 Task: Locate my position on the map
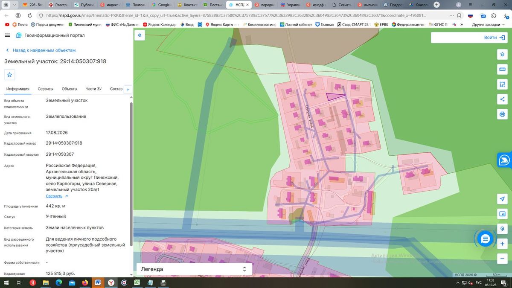click(x=502, y=199)
